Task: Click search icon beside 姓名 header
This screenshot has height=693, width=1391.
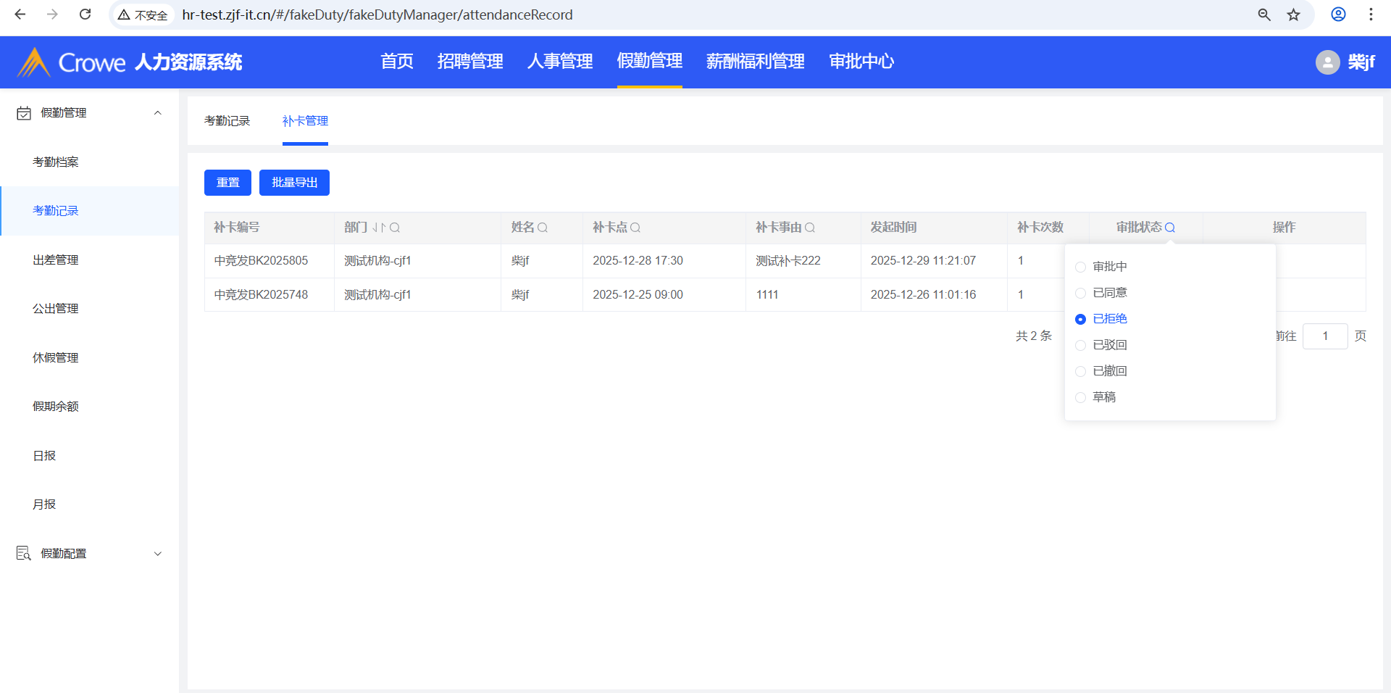Action: pyautogui.click(x=543, y=228)
